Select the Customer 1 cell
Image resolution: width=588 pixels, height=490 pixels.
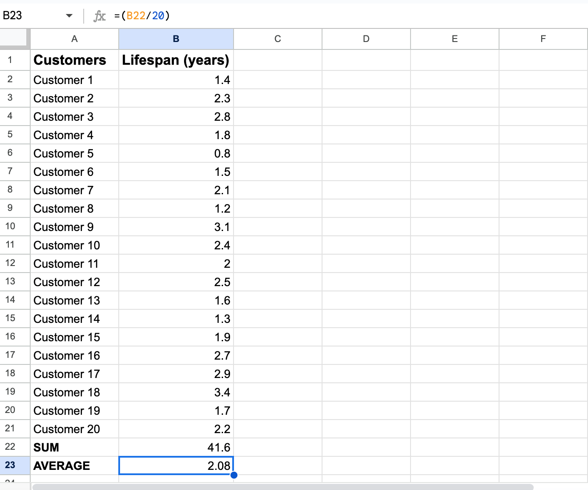point(74,80)
